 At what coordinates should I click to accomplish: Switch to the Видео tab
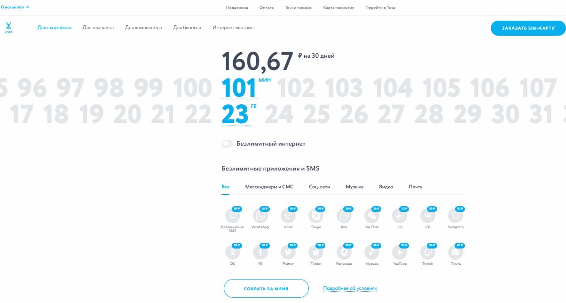[x=386, y=187]
